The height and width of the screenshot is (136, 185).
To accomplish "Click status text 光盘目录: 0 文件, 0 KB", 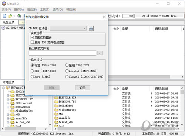I will pos(114,133).
